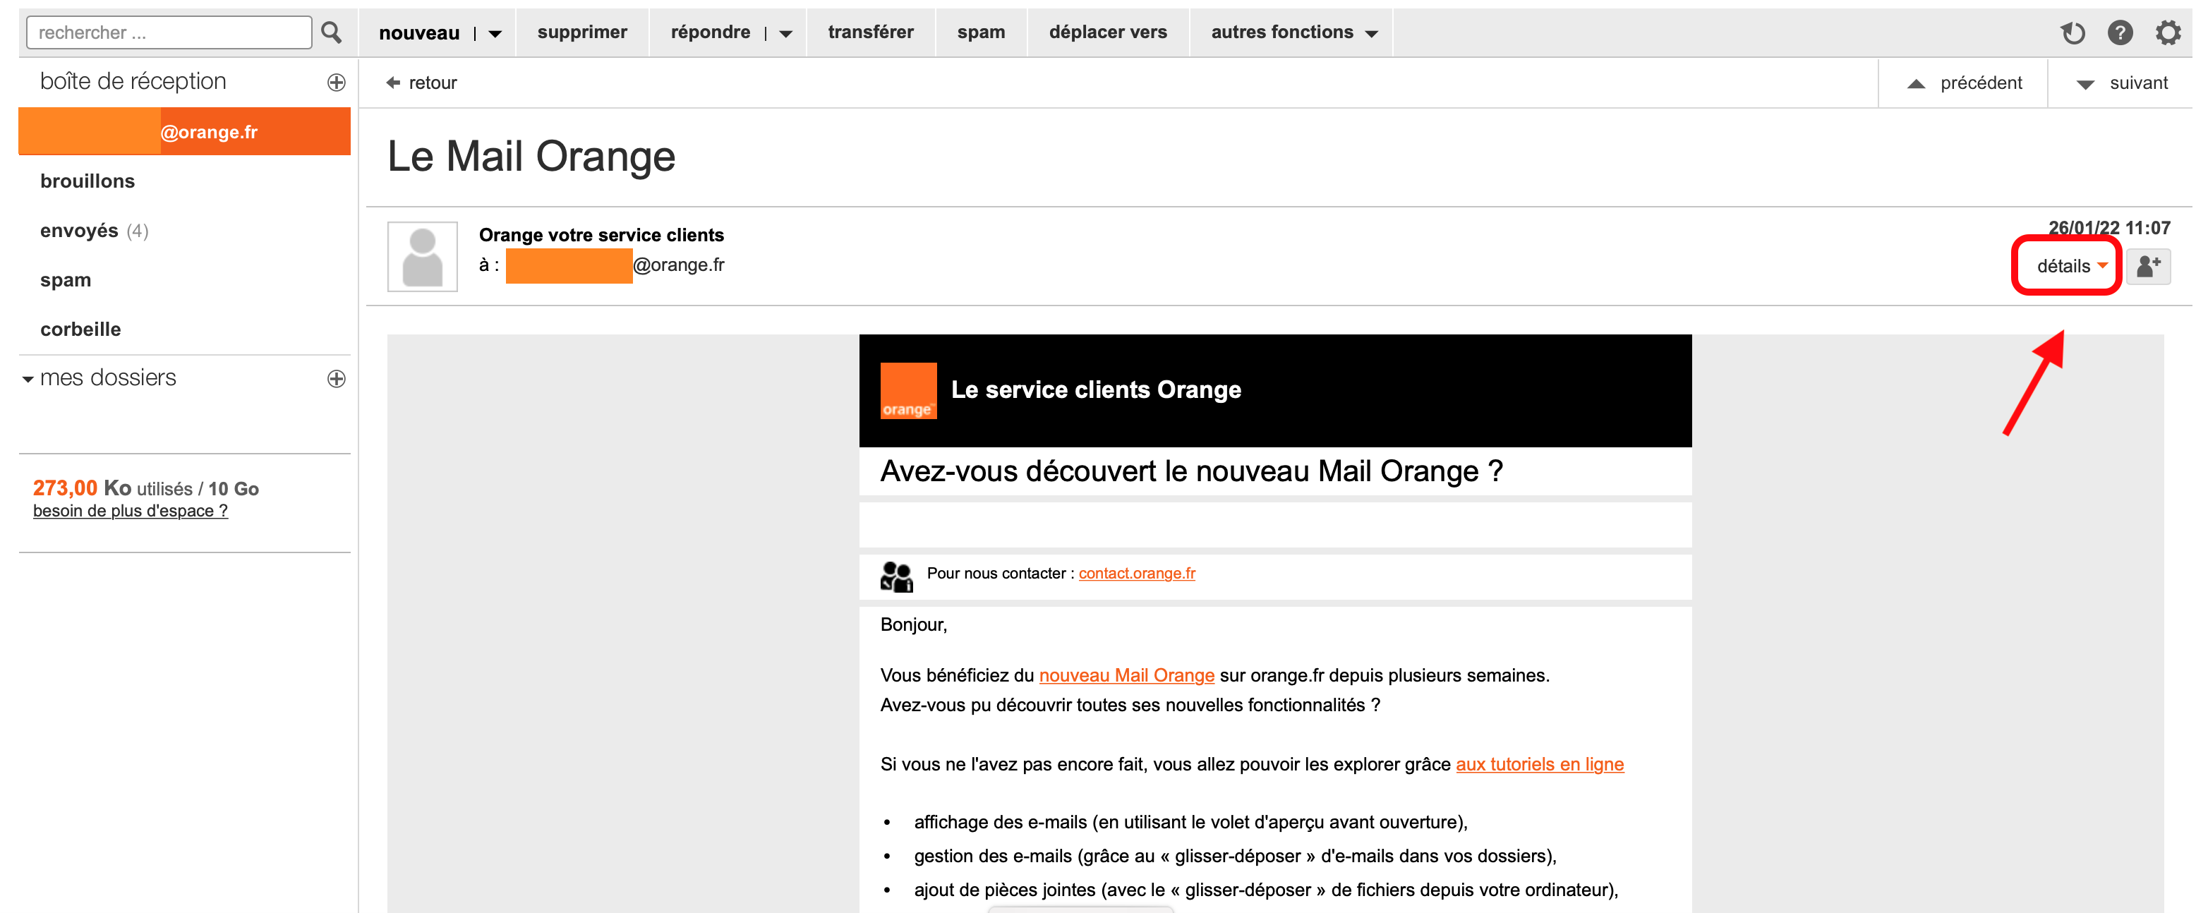Image resolution: width=2196 pixels, height=913 pixels.
Task: Select the @orange.fr account row
Action: tap(184, 131)
